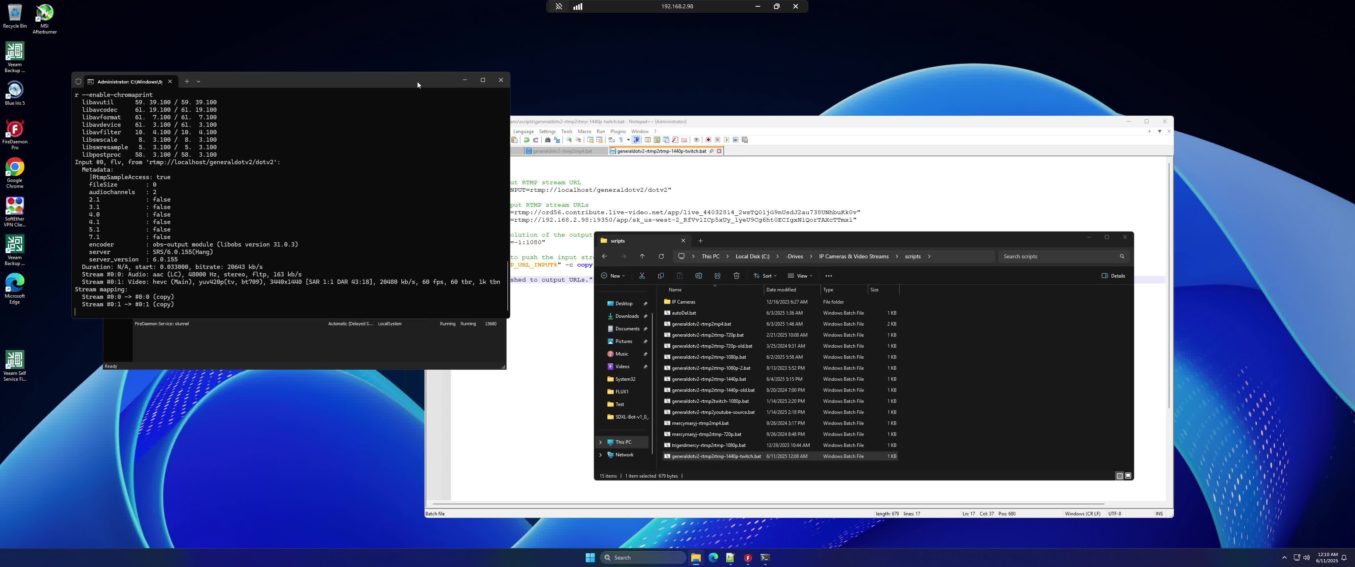Click the Back arrow in Explorer
Image resolution: width=1355 pixels, height=567 pixels.
(x=604, y=257)
